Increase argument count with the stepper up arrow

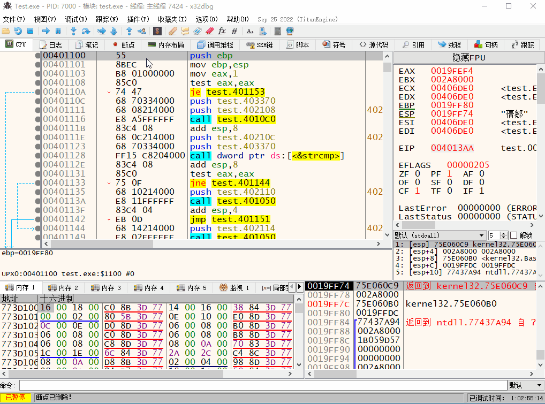pyautogui.click(x=503, y=232)
